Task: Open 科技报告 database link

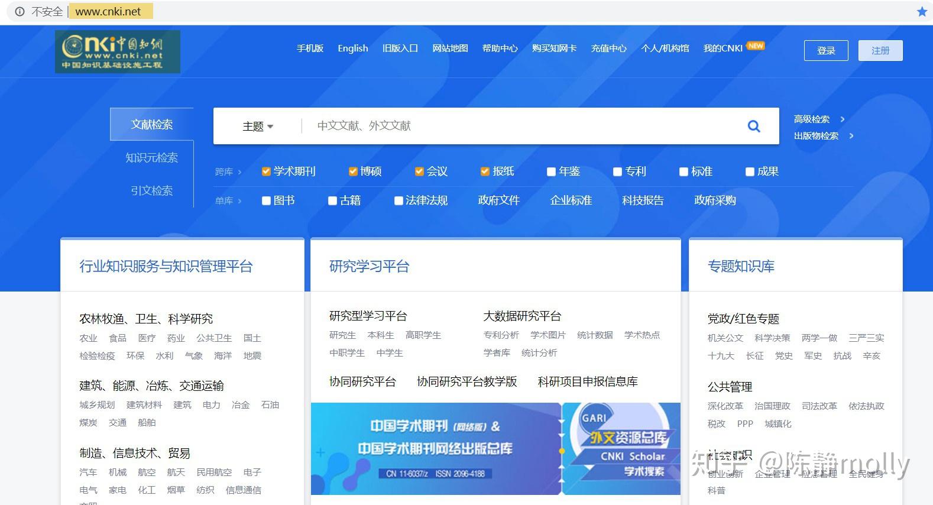Action: (x=643, y=201)
